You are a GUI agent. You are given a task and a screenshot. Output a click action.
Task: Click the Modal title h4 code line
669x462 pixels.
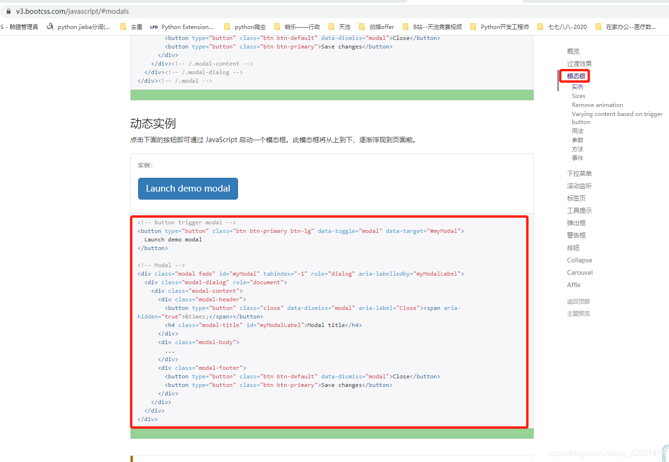(x=263, y=325)
